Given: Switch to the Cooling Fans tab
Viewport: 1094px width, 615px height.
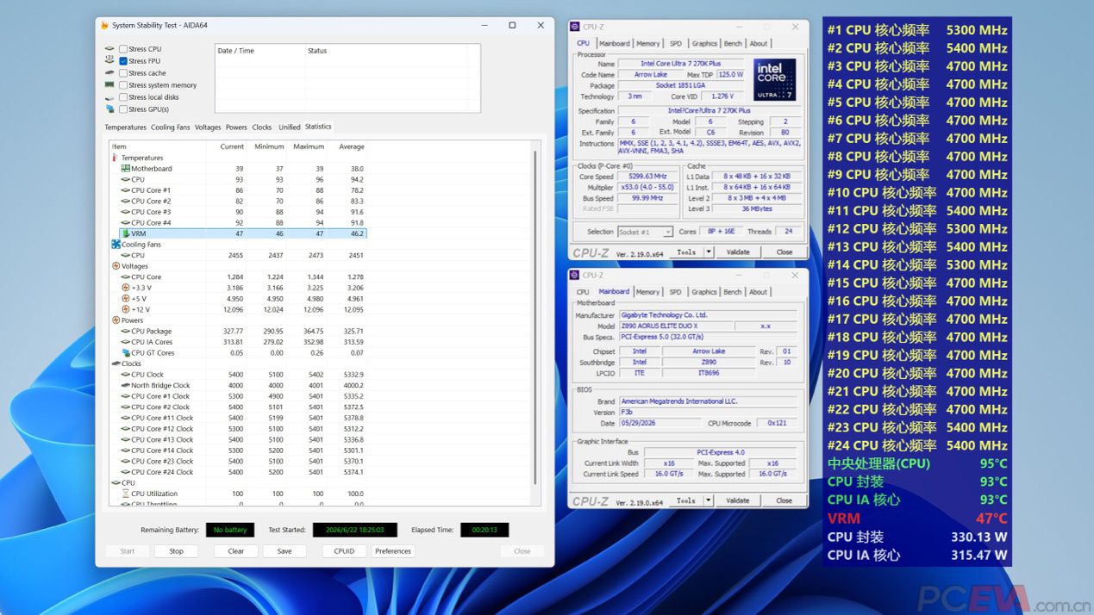Looking at the screenshot, I should [x=170, y=127].
